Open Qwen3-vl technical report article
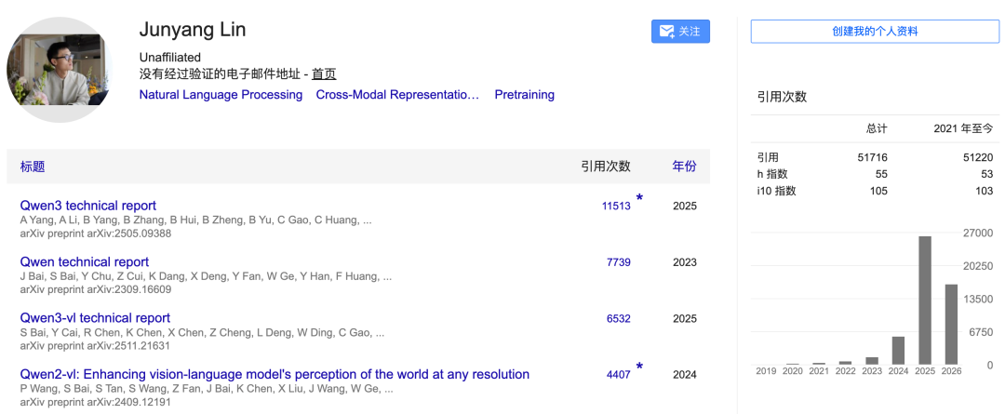The height and width of the screenshot is (414, 1005). pyautogui.click(x=95, y=318)
